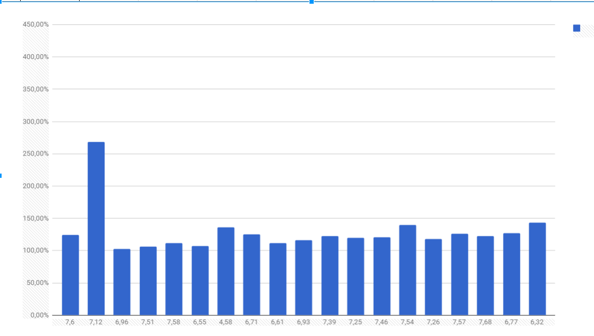Select the 50,00% axis label
Image resolution: width=594 pixels, height=336 pixels.
[x=37, y=283]
